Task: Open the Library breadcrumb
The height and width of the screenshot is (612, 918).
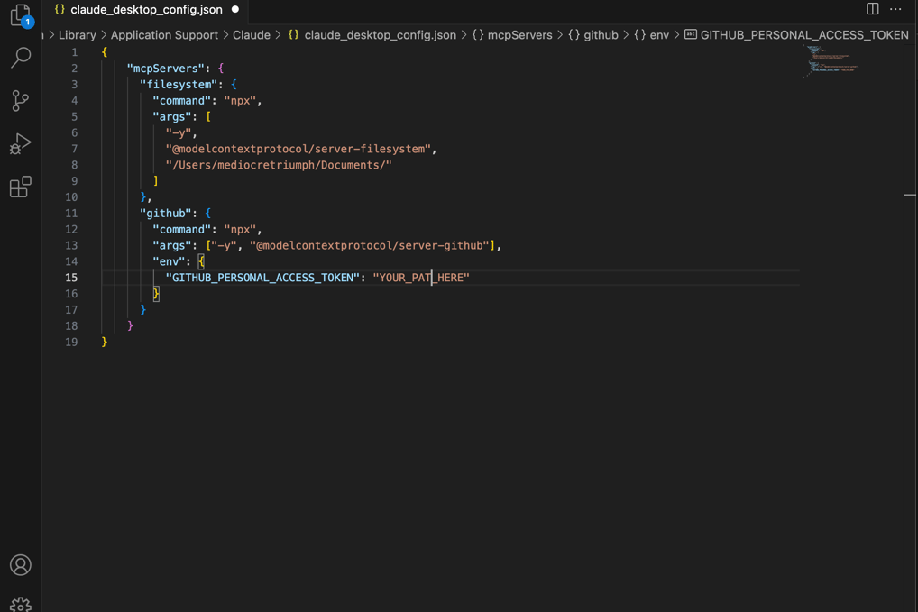Action: tap(78, 35)
